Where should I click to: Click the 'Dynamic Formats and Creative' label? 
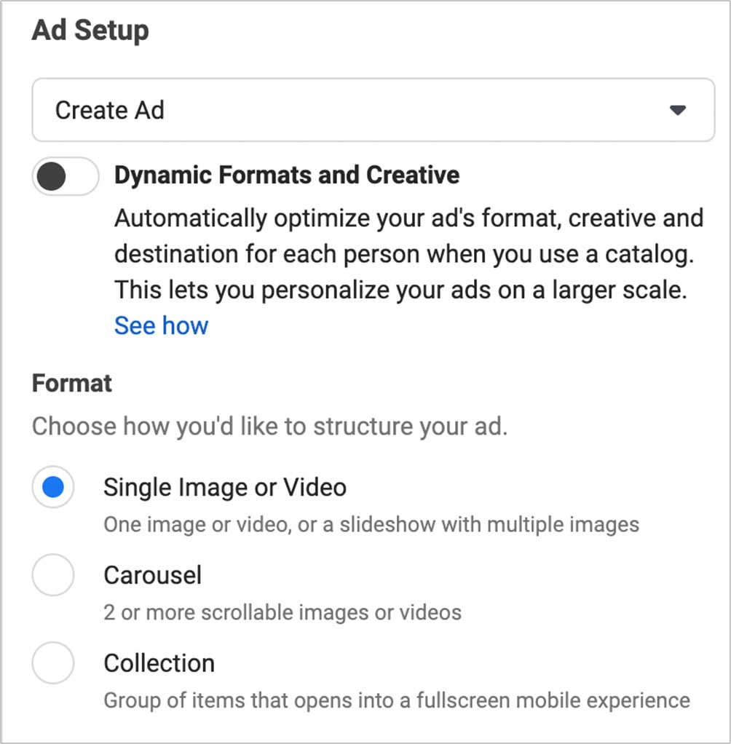(287, 175)
